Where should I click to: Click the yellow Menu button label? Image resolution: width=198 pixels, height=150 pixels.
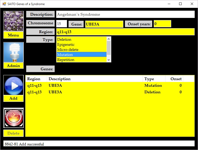[x=13, y=35]
